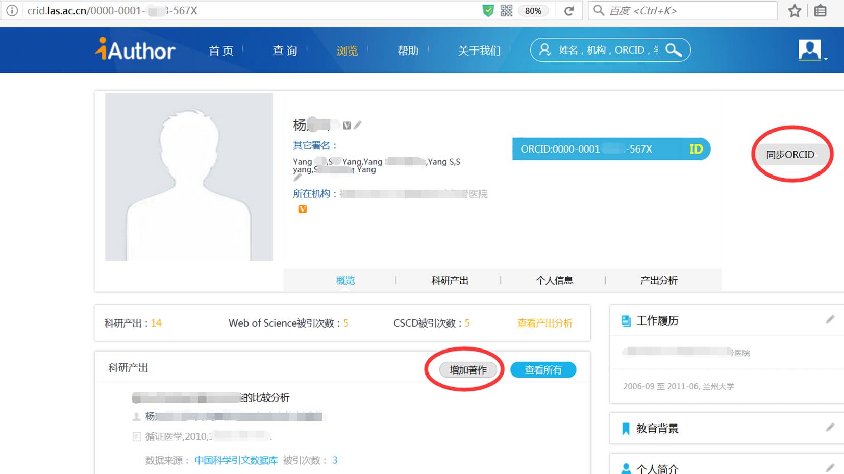The height and width of the screenshot is (474, 844).
Task: Click the ORCID iD badge icon
Action: pyautogui.click(x=696, y=149)
